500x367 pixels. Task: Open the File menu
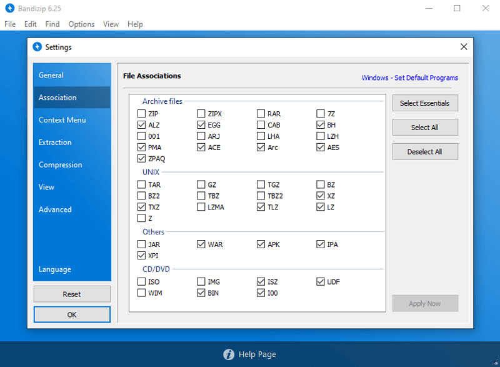(10, 24)
